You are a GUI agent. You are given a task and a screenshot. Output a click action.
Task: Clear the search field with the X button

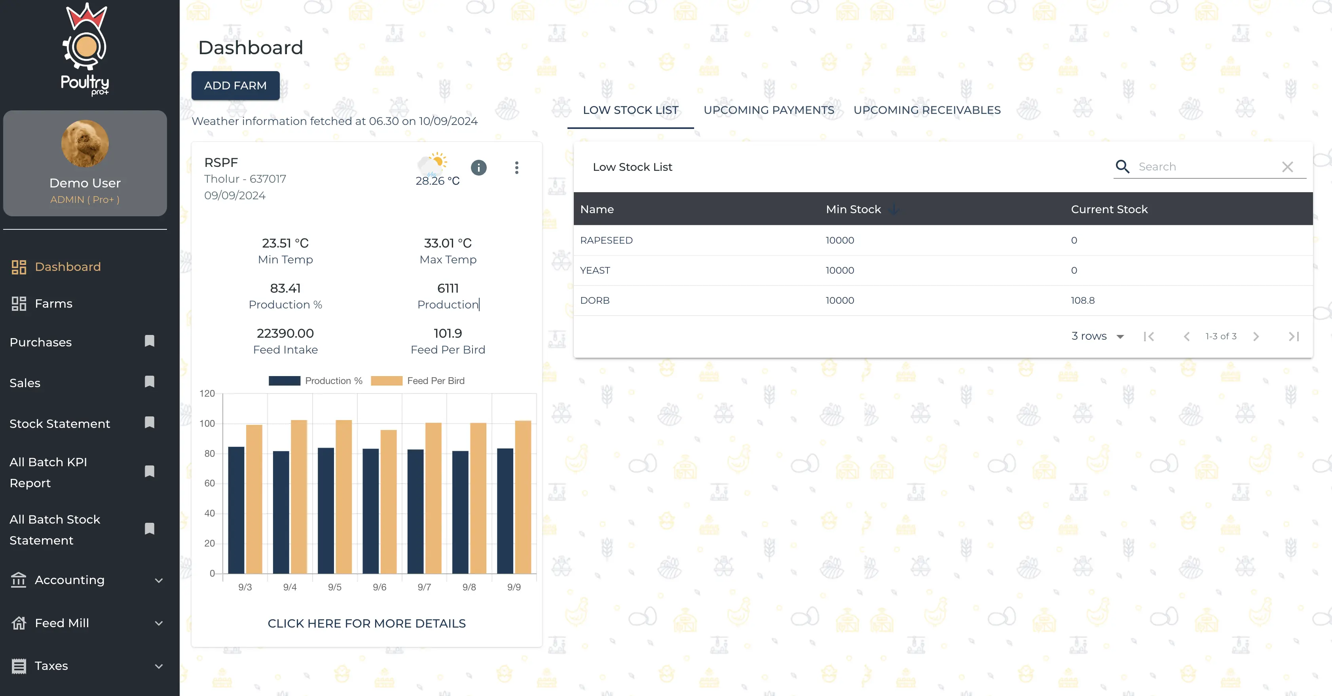(1288, 166)
